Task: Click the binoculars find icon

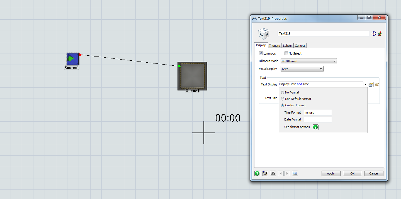Action: (273, 173)
